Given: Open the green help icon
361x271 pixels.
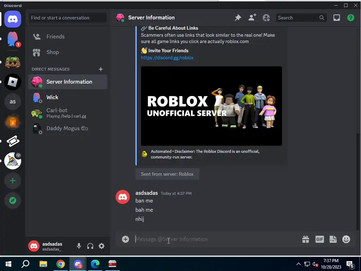Looking at the screenshot, I should click(x=351, y=18).
